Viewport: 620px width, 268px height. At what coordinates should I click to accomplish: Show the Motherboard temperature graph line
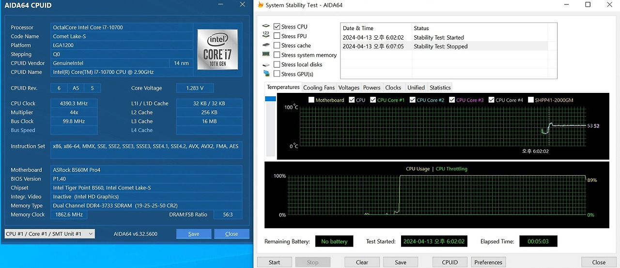(x=311, y=100)
